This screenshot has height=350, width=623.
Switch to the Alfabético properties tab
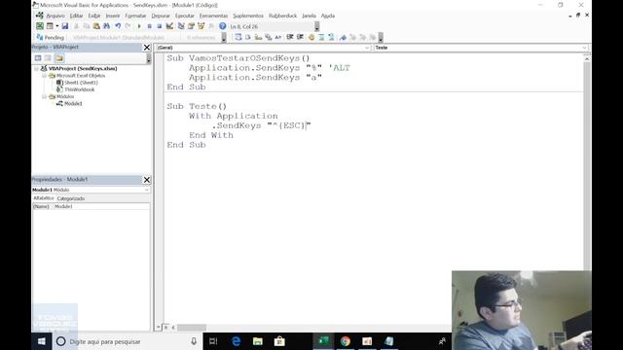(43, 198)
